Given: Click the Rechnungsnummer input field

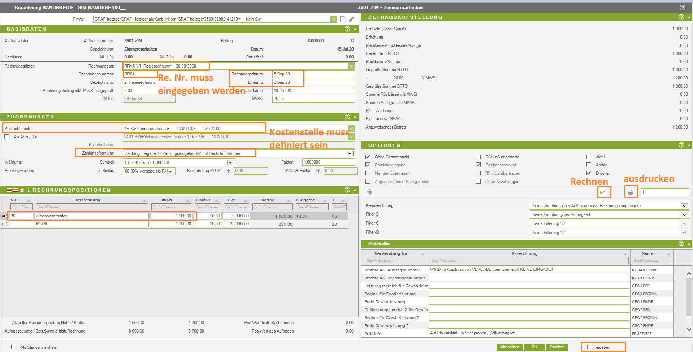Looking at the screenshot, I should point(140,74).
